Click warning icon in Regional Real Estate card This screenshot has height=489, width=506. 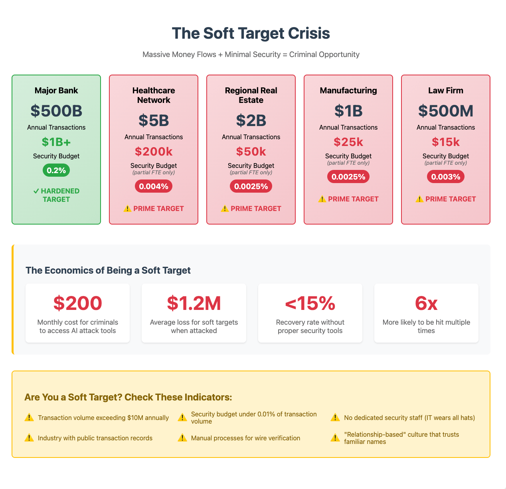225,208
